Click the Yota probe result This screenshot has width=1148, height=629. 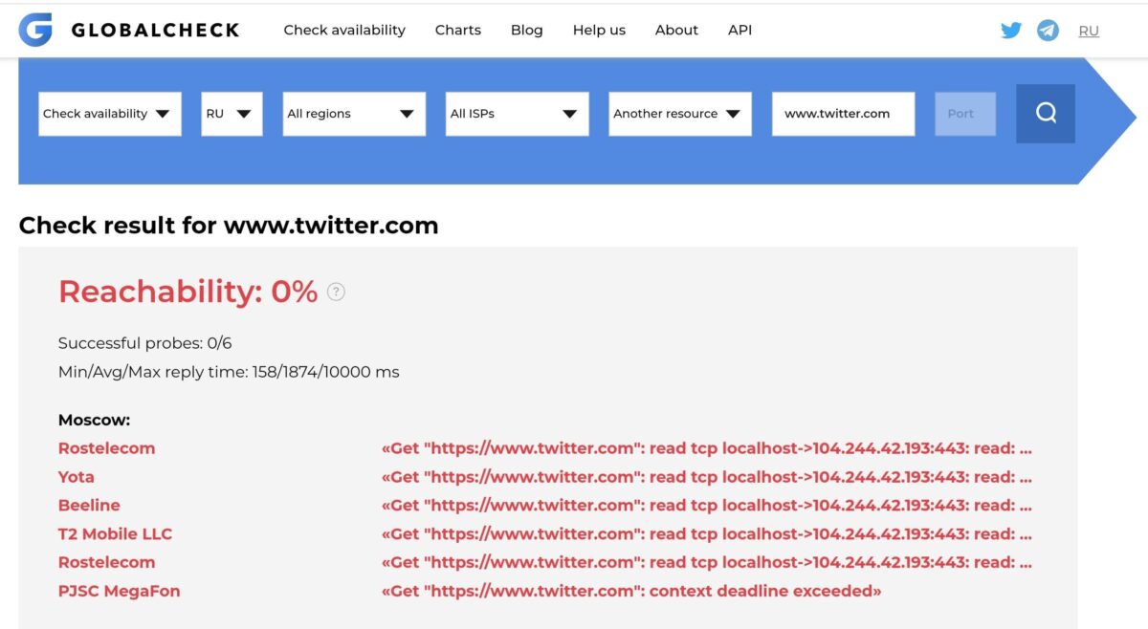click(77, 477)
